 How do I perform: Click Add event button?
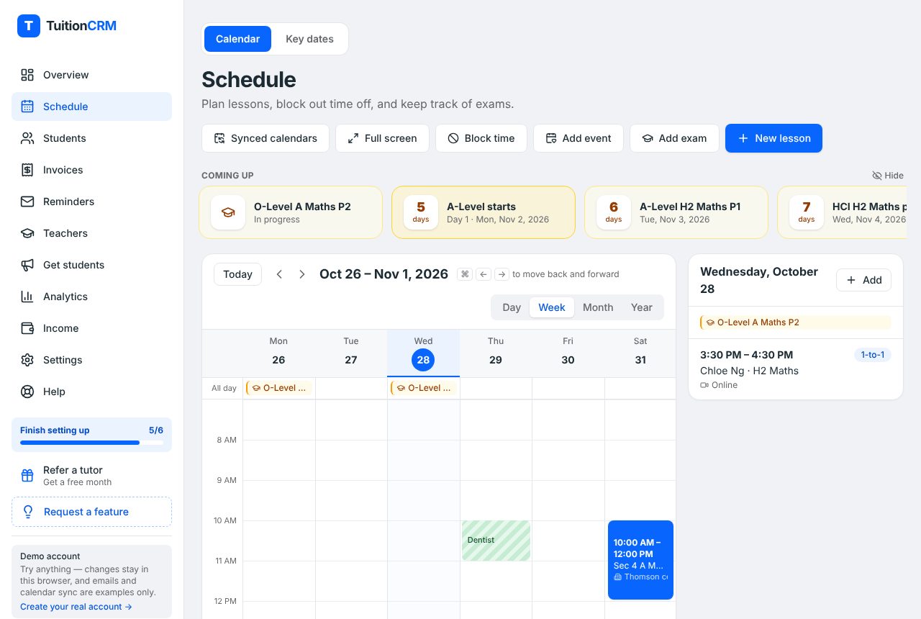click(579, 138)
